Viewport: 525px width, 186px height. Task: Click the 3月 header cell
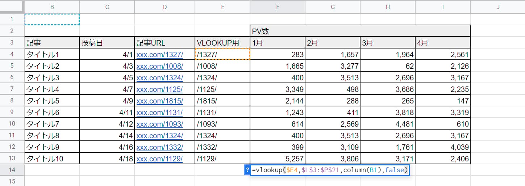coord(388,42)
